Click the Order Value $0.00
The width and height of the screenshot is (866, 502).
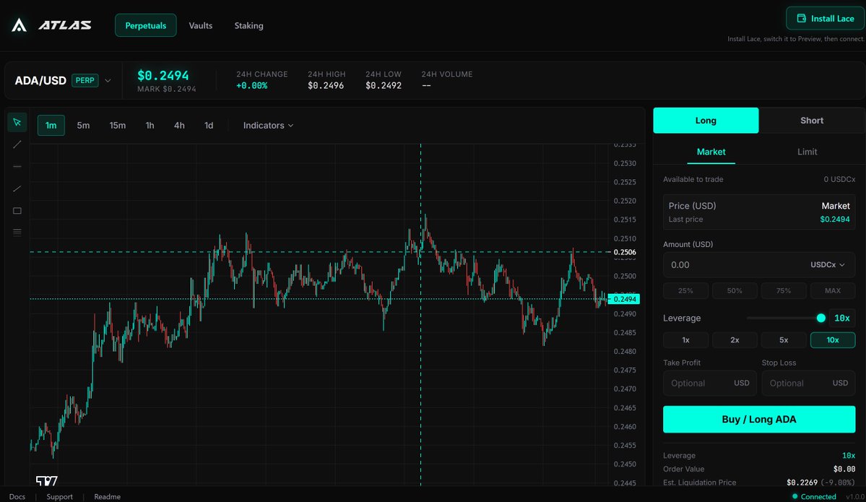click(844, 469)
